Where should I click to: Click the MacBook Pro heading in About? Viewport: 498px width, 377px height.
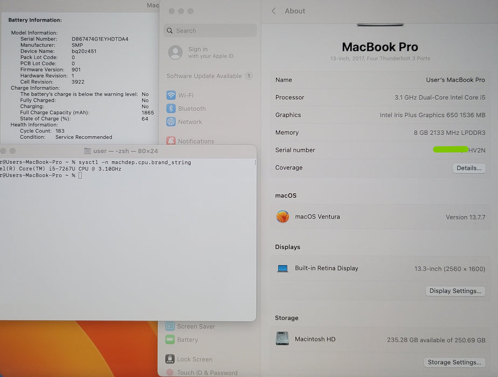[x=380, y=47]
